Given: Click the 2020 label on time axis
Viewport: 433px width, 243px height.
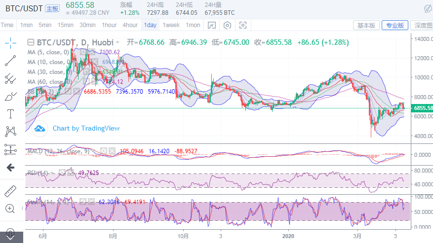Looking at the screenshot, I should 288,236.
